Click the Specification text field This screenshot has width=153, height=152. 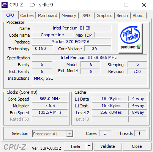pos(90,57)
